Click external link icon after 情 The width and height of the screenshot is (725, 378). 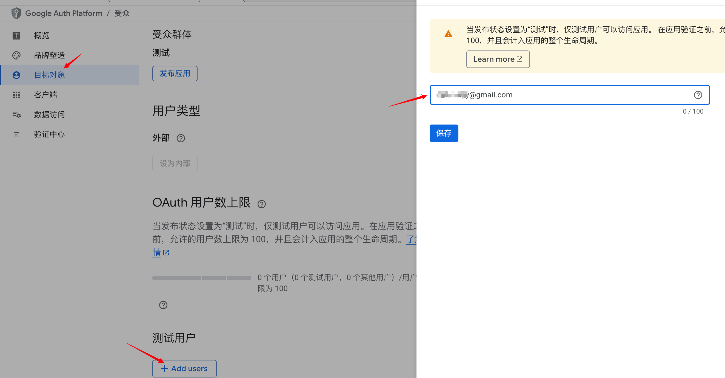(166, 252)
